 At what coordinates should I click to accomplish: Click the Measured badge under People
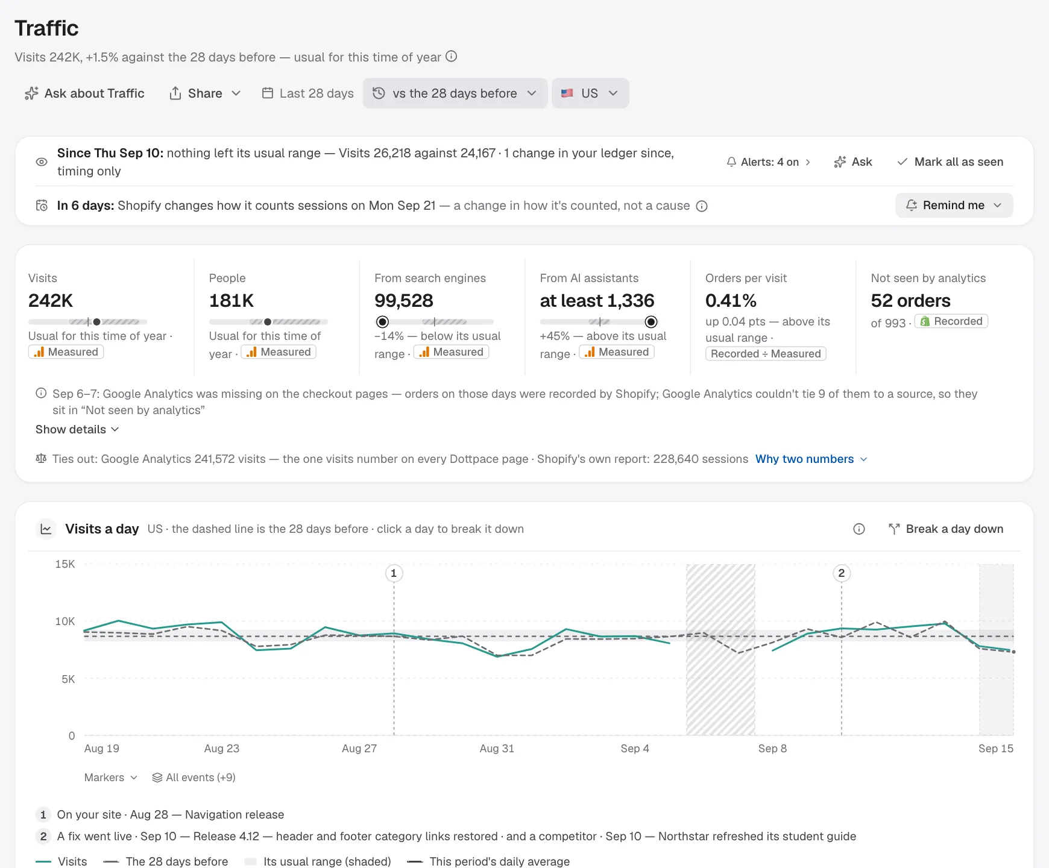279,352
